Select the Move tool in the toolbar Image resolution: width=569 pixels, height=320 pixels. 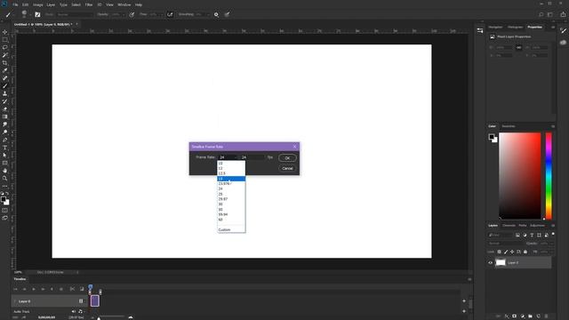5,32
